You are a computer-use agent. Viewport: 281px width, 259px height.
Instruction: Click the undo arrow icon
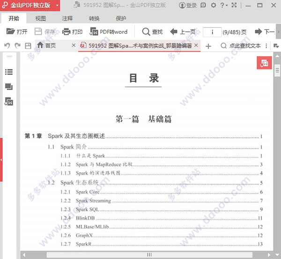[x=7, y=46]
